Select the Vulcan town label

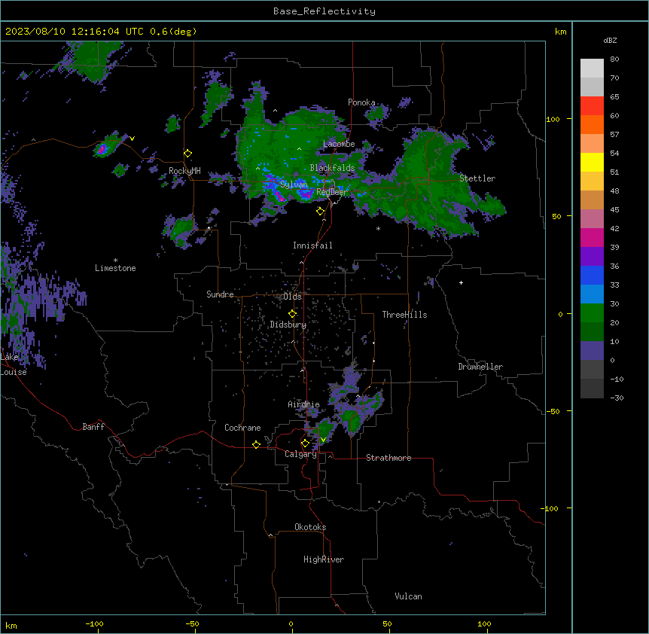409,596
